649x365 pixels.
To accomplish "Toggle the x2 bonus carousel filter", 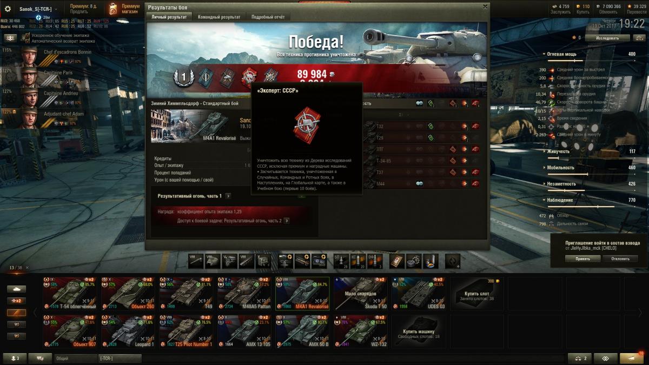I will tap(16, 301).
